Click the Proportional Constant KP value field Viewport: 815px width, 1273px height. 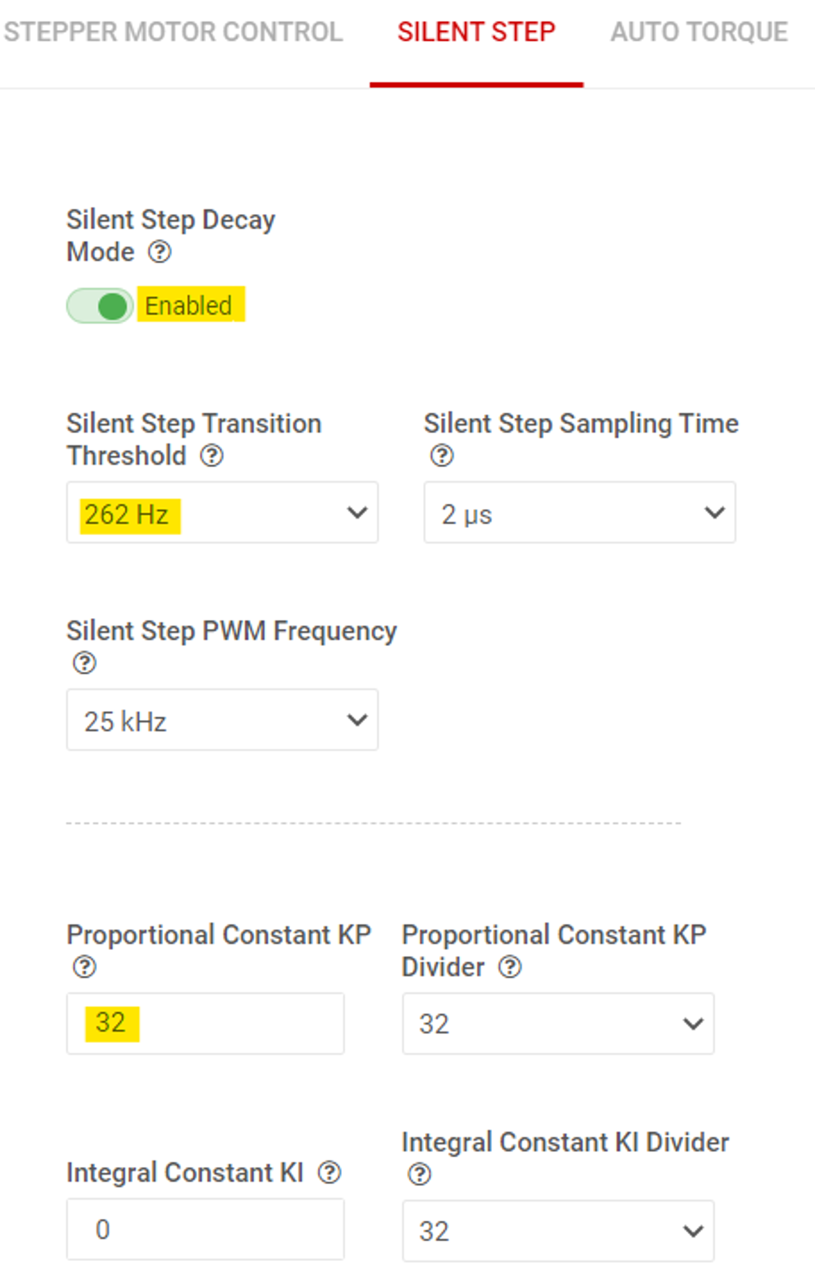[206, 1023]
